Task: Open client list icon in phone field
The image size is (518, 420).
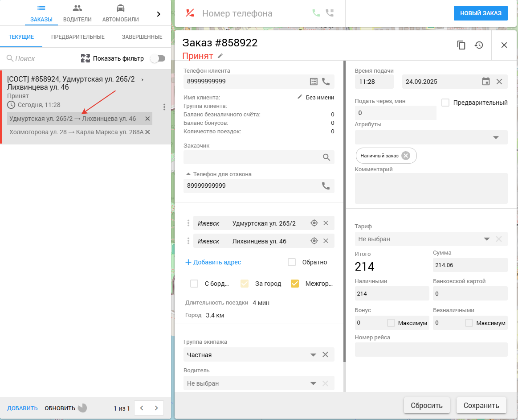Action: point(314,82)
